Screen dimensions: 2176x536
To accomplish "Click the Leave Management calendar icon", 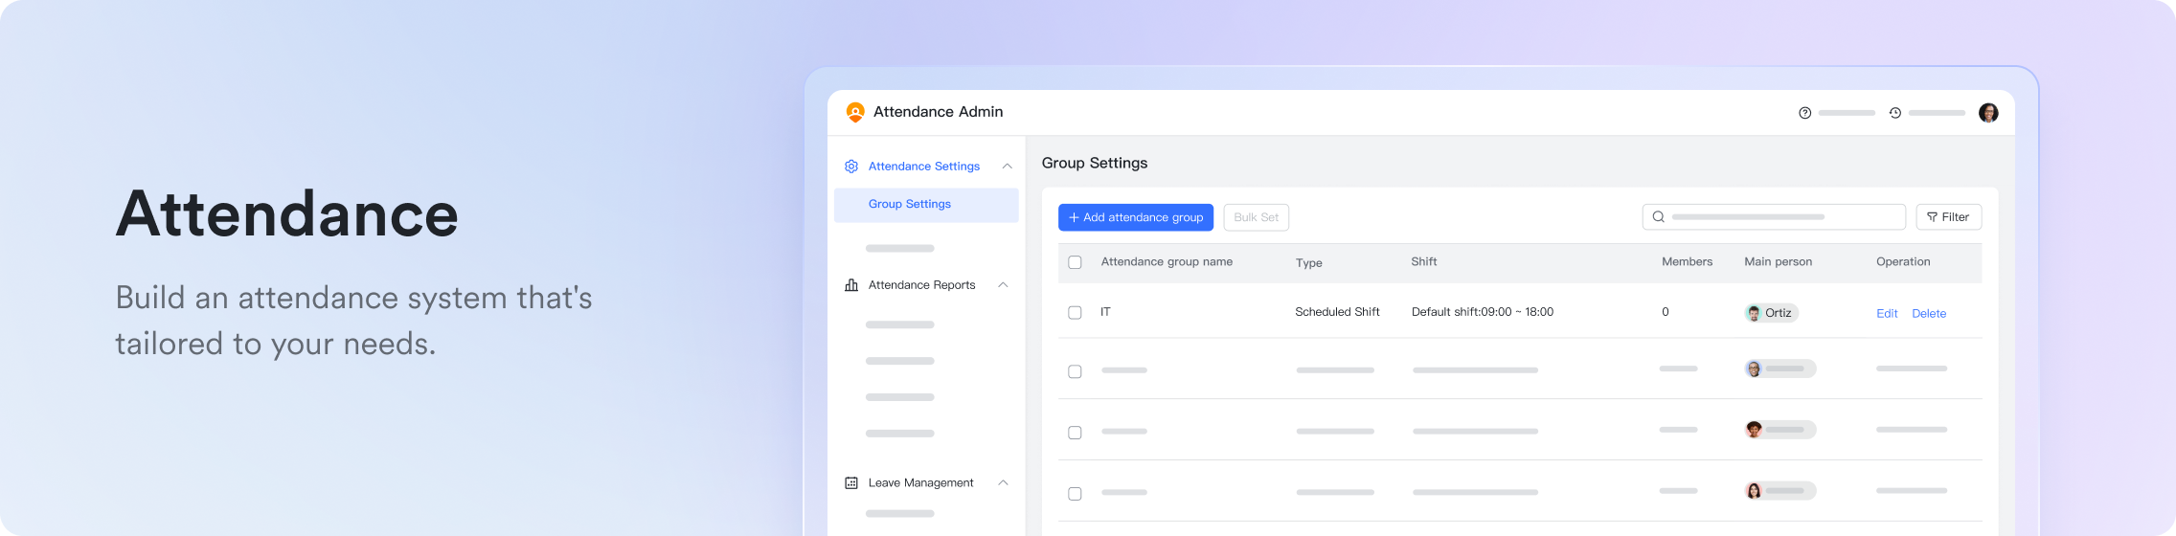I will [850, 483].
